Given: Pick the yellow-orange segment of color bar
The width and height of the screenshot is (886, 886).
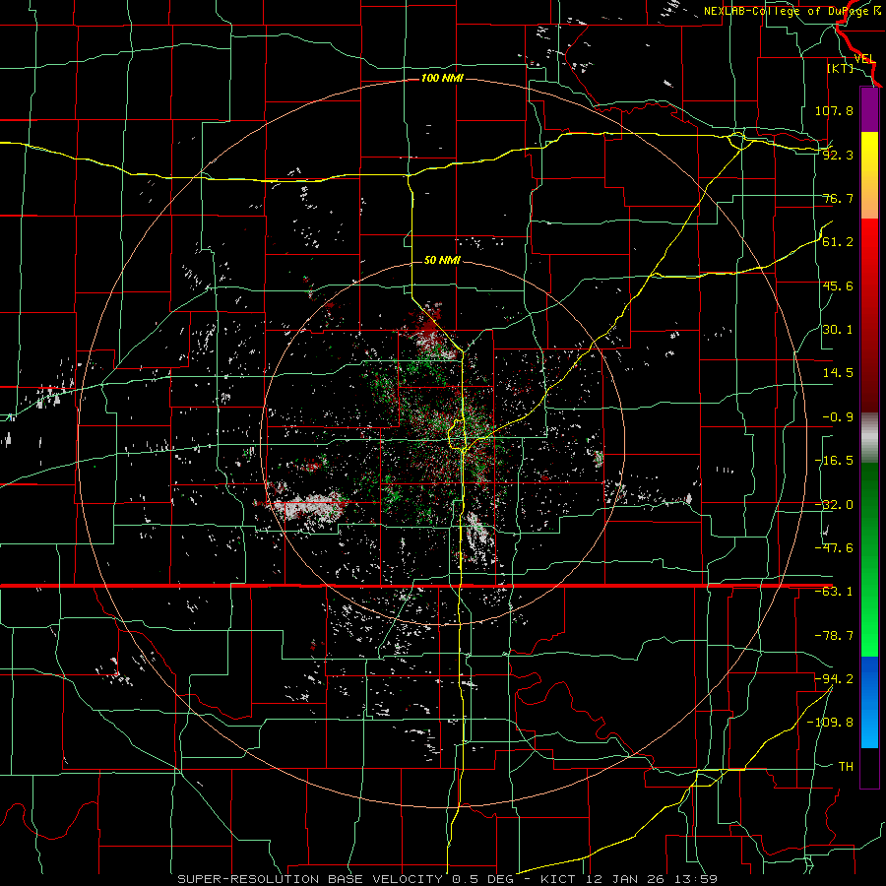Looking at the screenshot, I should point(869,175).
